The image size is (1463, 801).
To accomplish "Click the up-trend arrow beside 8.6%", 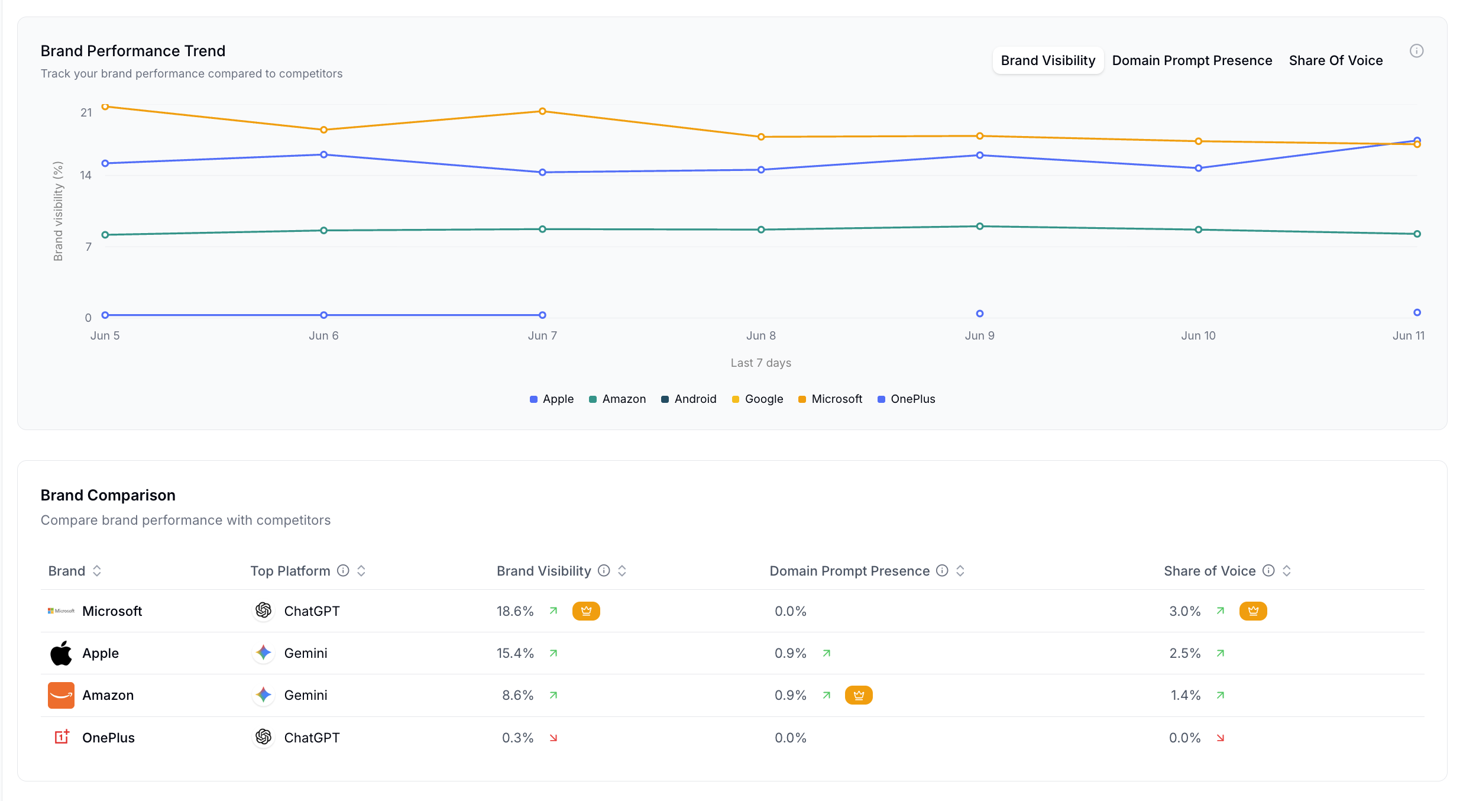I will [x=554, y=695].
